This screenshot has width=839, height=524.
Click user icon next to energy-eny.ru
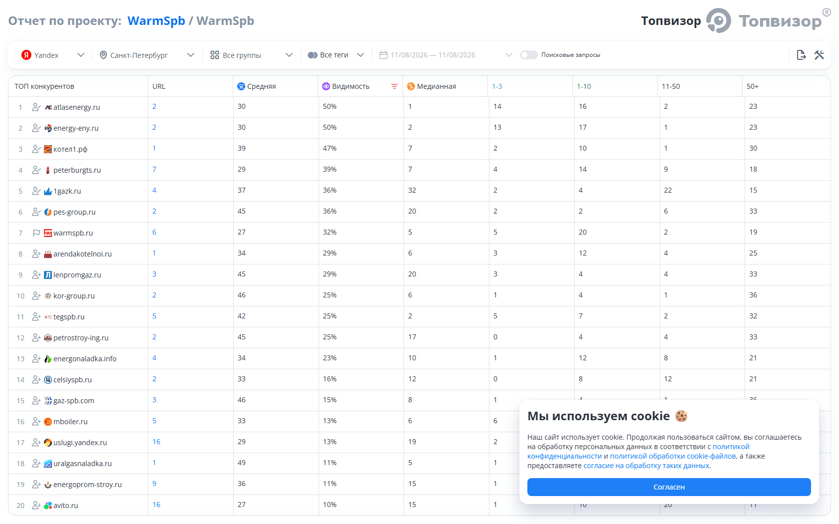pos(36,128)
